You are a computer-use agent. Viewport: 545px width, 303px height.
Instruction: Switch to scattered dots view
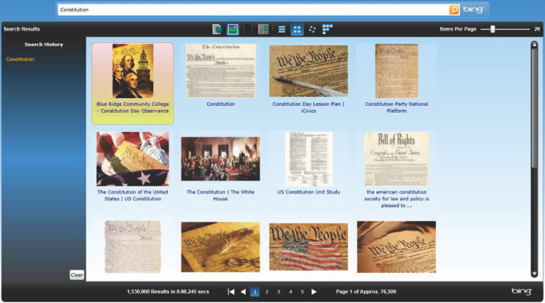312,29
